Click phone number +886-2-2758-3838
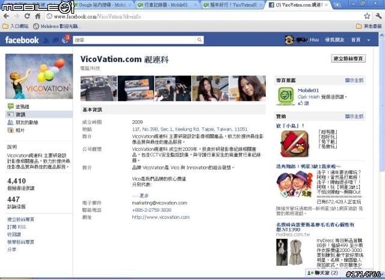 (x=152, y=210)
